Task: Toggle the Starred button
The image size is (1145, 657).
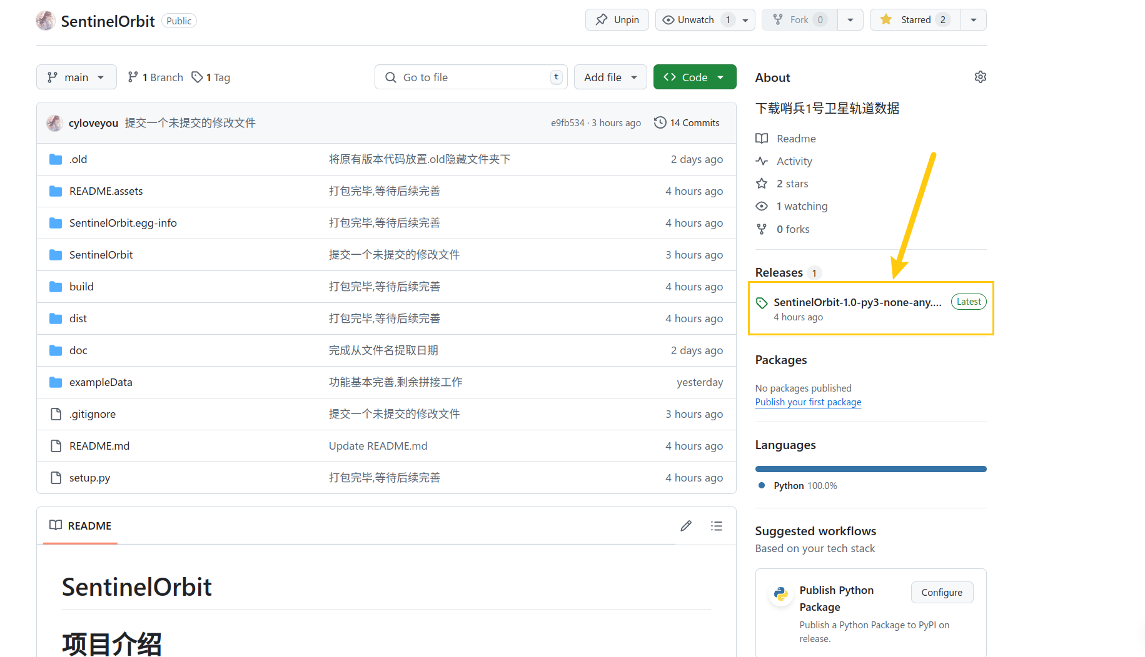Action: click(x=915, y=20)
